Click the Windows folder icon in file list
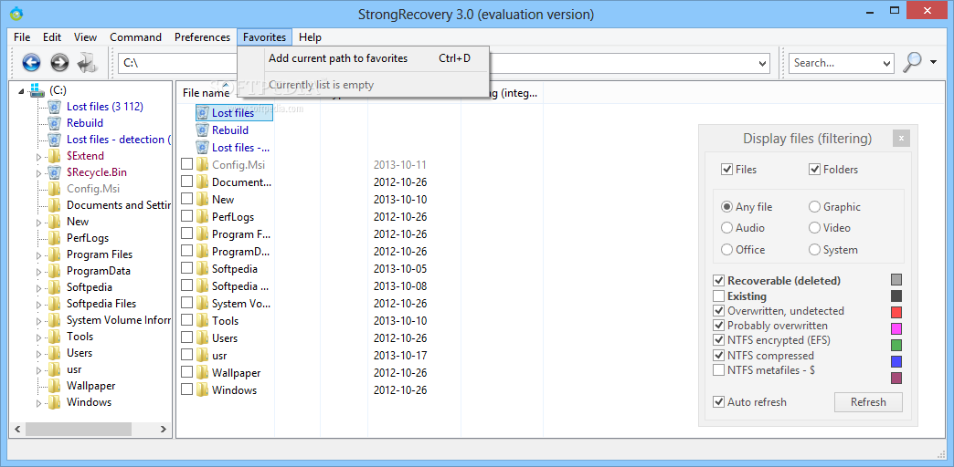The image size is (954, 467). pos(203,389)
